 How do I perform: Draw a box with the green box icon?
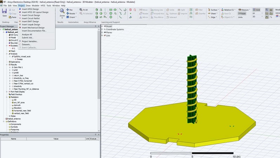(97, 10)
